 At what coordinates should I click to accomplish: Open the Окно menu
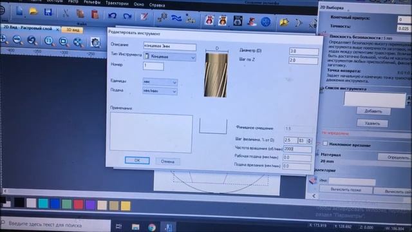coord(138,5)
